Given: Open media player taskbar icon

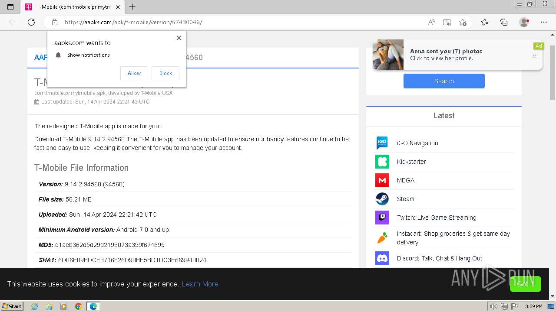Looking at the screenshot, I should (x=64, y=306).
